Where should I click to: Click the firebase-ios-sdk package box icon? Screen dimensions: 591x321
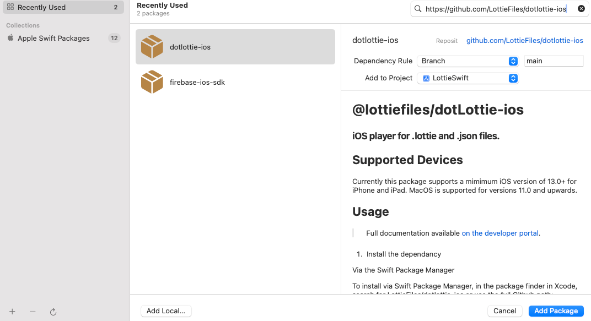tap(152, 82)
